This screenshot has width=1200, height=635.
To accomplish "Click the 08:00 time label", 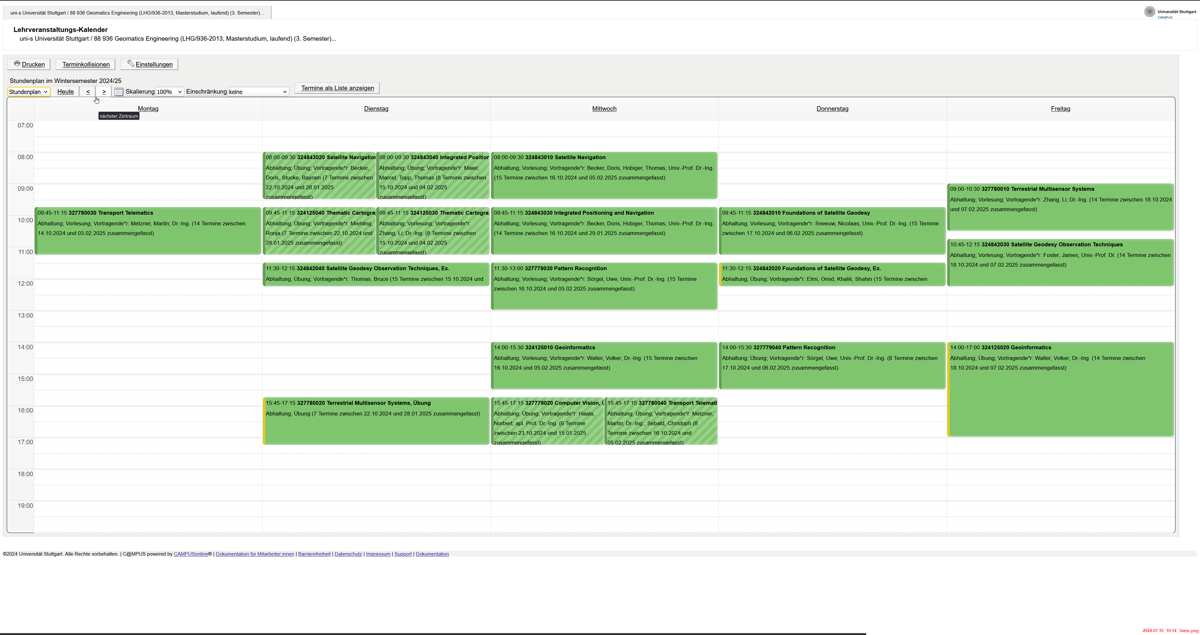I will [x=25, y=157].
